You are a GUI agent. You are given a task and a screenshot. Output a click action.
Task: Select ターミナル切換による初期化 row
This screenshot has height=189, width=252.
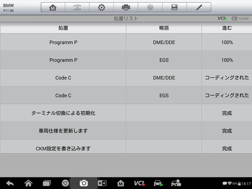(x=126, y=113)
